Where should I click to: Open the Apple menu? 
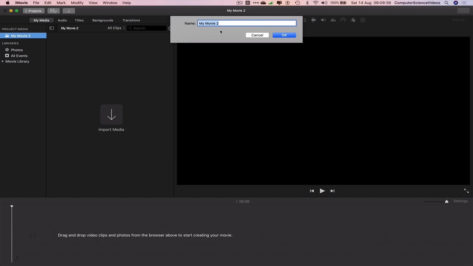pos(7,3)
